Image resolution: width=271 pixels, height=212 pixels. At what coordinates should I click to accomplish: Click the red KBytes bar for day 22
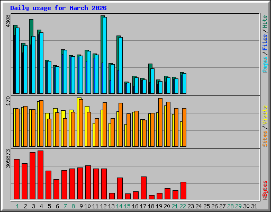(183, 191)
